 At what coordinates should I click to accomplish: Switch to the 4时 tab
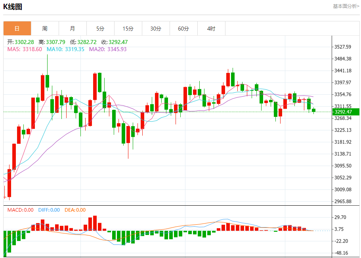pyautogui.click(x=211, y=29)
